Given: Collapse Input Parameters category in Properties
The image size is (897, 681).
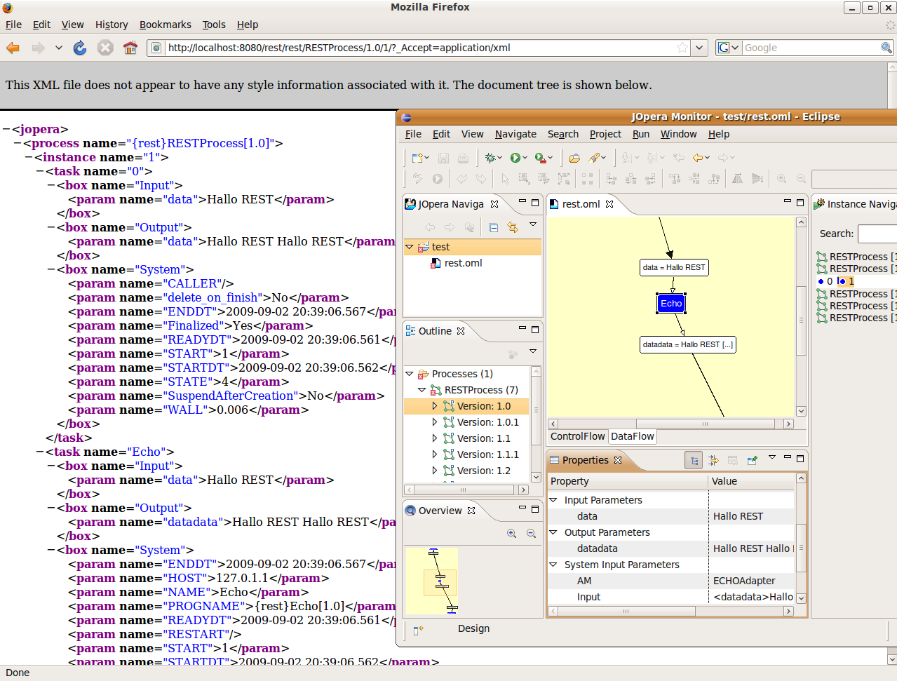Looking at the screenshot, I should pos(553,500).
